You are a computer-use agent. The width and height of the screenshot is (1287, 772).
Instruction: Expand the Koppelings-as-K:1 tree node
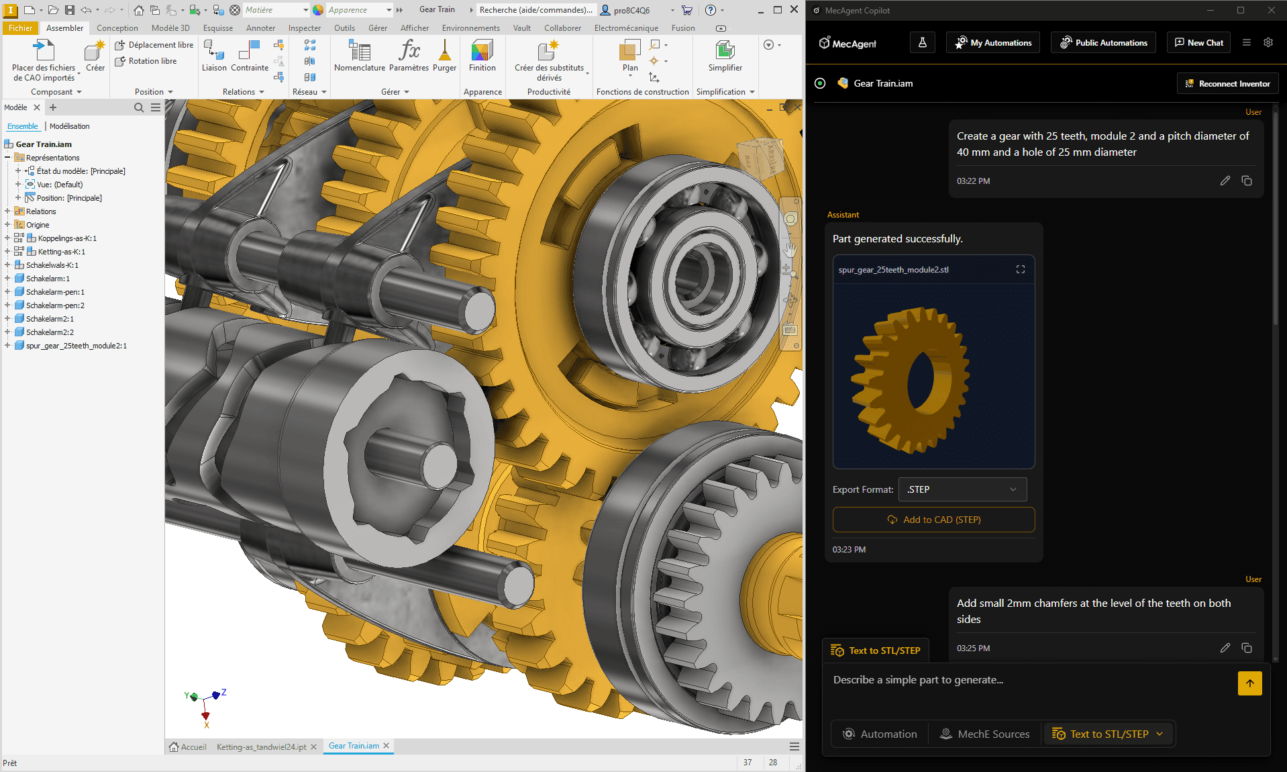tap(7, 238)
